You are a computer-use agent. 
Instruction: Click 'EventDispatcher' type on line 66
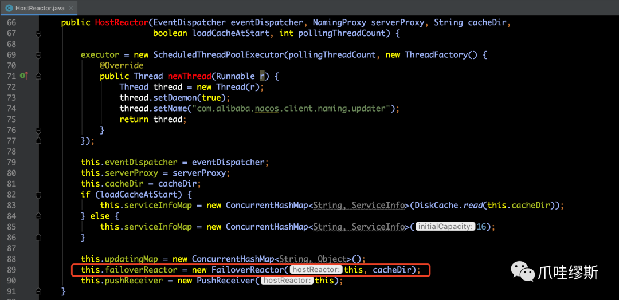[189, 22]
